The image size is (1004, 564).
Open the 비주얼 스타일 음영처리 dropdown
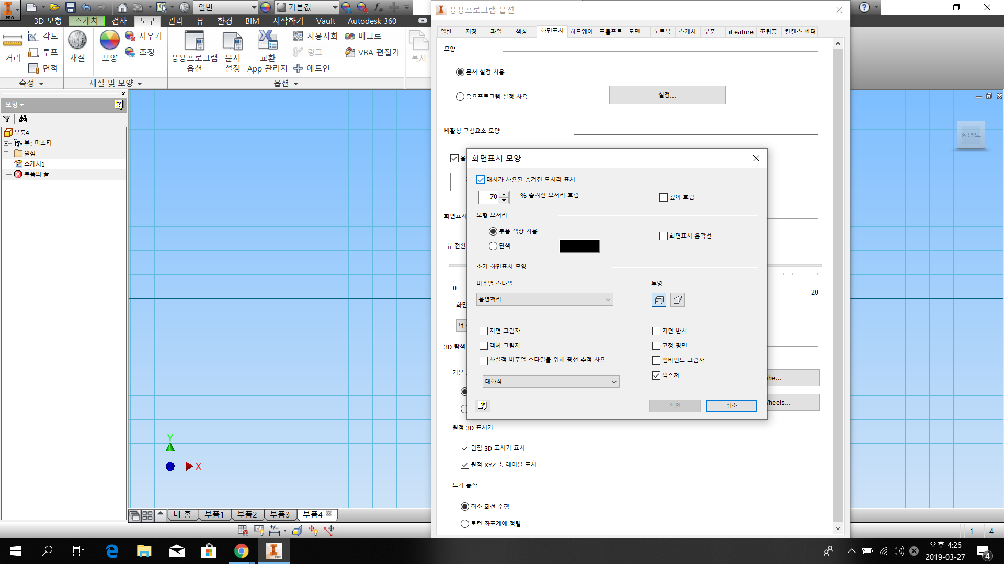pos(544,299)
